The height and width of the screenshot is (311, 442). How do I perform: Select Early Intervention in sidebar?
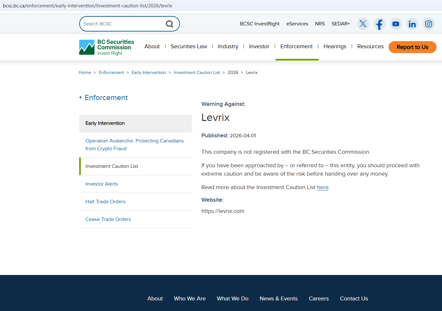click(x=136, y=123)
